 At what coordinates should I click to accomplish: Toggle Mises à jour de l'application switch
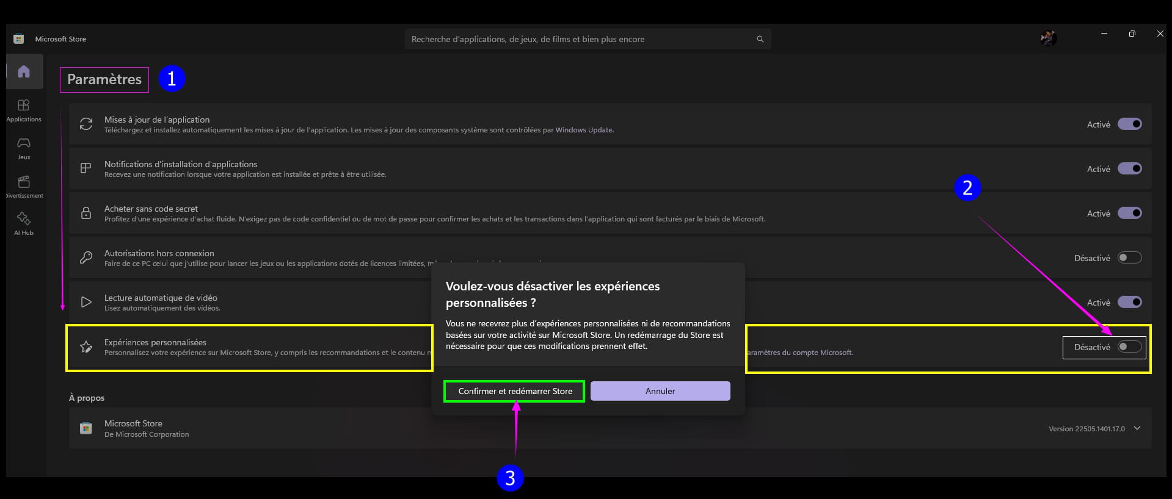click(x=1129, y=124)
